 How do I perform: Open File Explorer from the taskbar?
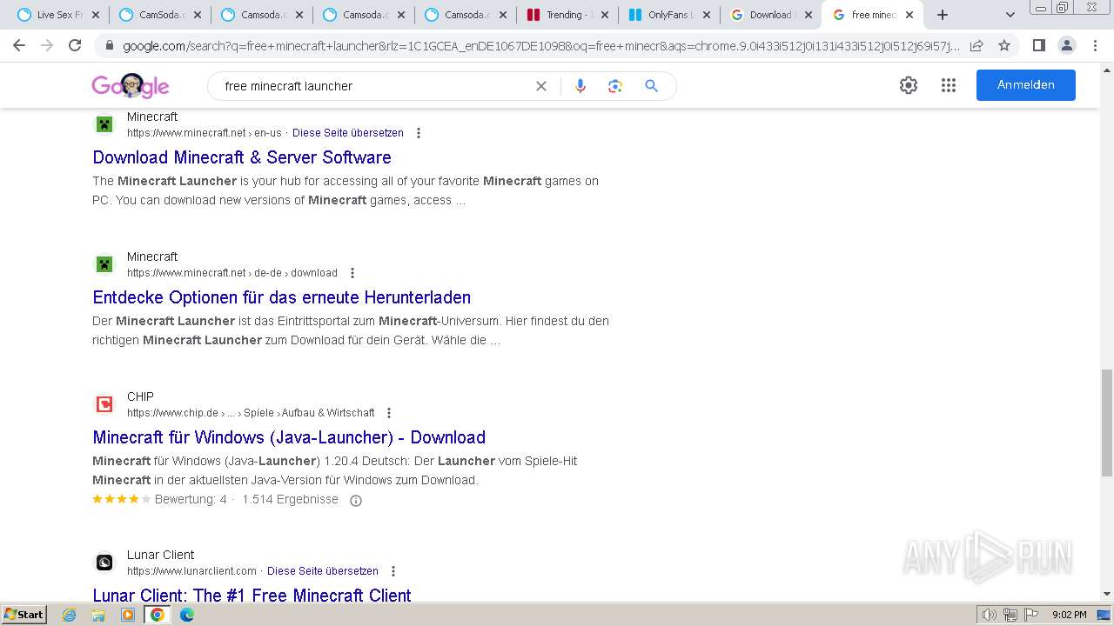coord(98,615)
